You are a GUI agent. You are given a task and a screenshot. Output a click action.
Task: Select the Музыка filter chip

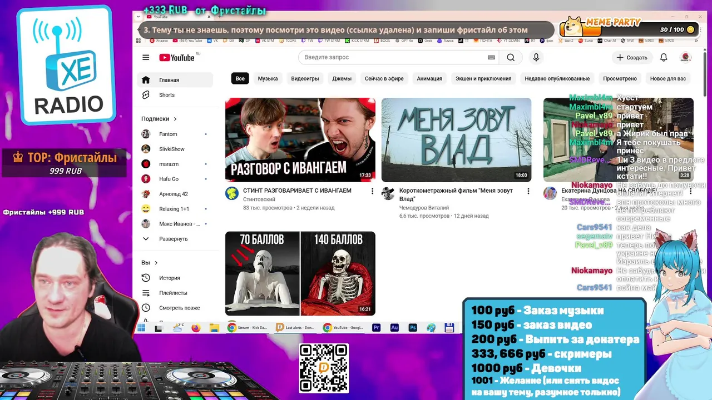pyautogui.click(x=268, y=78)
